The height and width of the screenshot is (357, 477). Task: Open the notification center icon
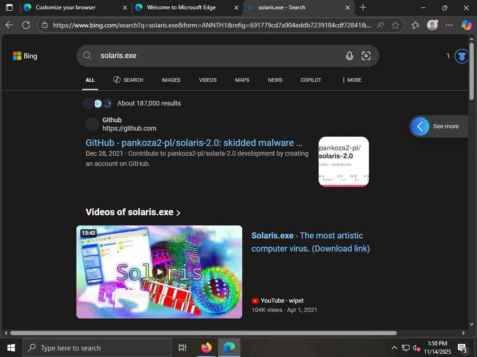[463, 348]
